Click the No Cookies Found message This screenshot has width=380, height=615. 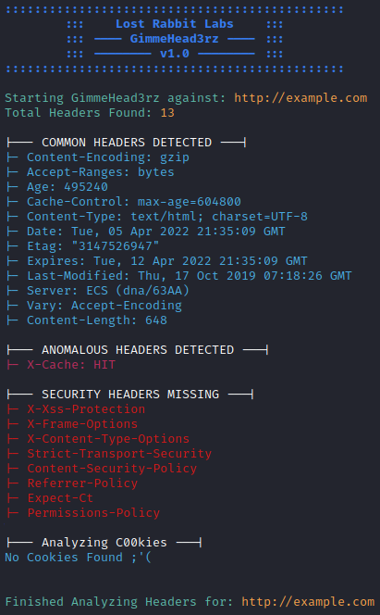pos(79,558)
